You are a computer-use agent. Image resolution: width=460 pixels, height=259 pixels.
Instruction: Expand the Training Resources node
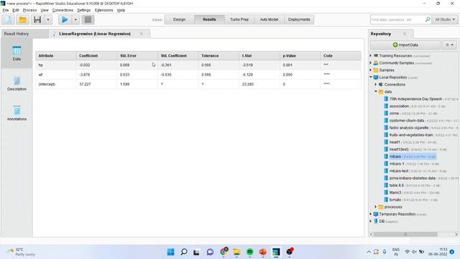(371, 55)
